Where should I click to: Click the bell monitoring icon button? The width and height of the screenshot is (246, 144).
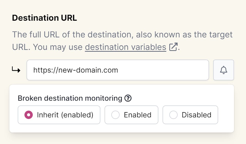(x=224, y=70)
